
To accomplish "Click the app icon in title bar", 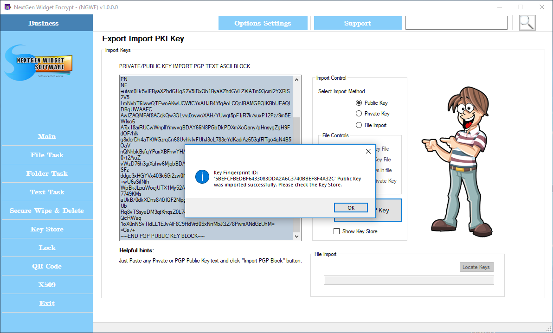I will click(x=7, y=7).
